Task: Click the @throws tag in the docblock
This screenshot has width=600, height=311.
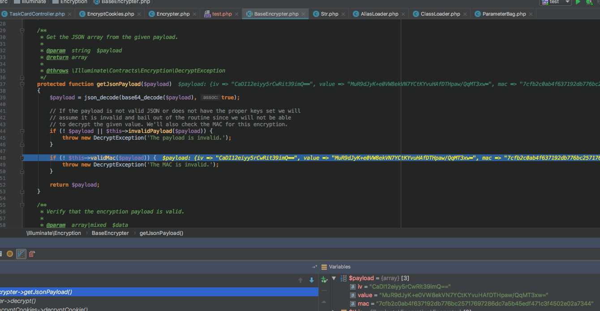Action: [x=57, y=71]
